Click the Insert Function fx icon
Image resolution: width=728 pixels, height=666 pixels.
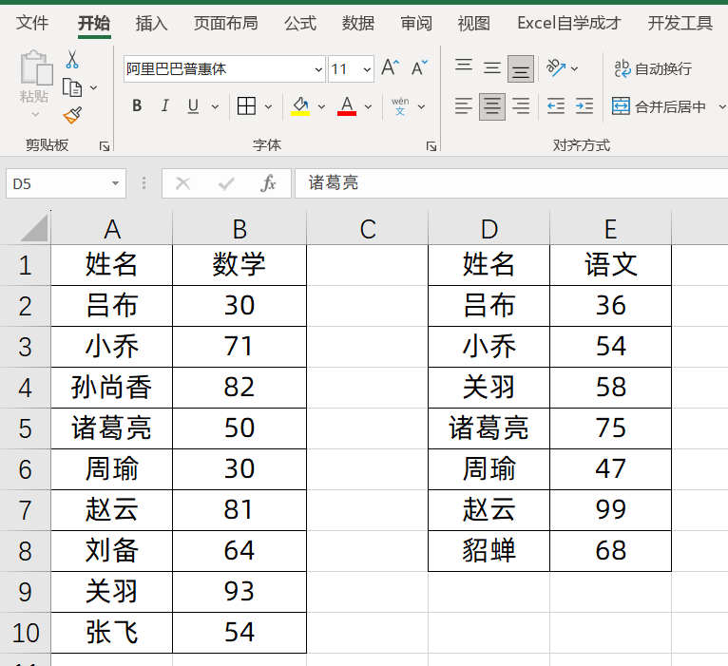coord(268,183)
